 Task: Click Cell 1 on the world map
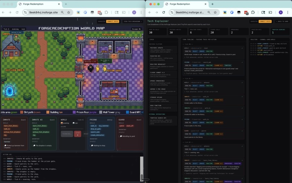(105, 48)
